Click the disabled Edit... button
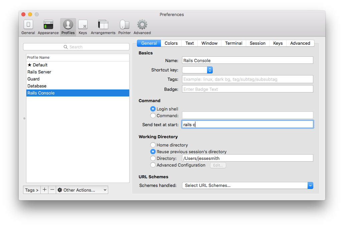The height and width of the screenshot is (227, 344). (x=218, y=165)
